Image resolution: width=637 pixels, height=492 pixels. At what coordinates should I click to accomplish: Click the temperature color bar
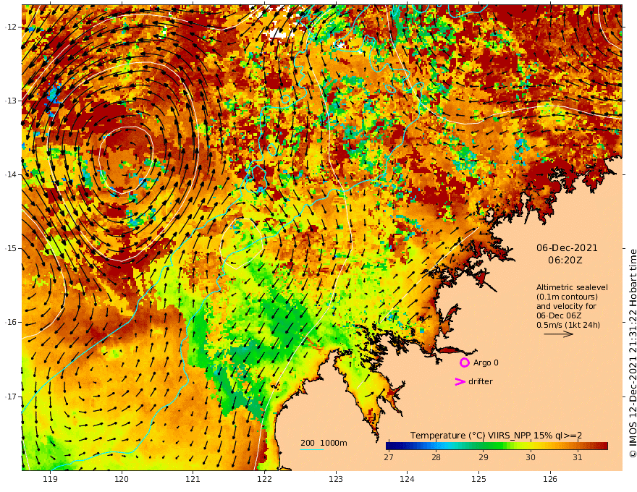[x=497, y=446]
